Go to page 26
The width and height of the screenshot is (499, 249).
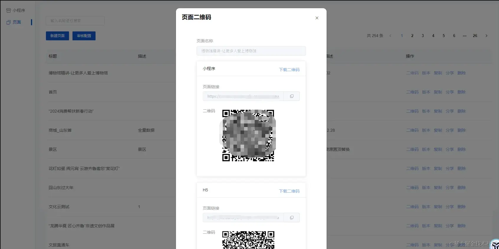tap(475, 36)
